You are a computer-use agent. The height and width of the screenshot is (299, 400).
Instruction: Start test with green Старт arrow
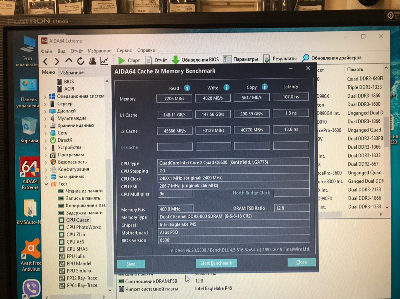[129, 60]
